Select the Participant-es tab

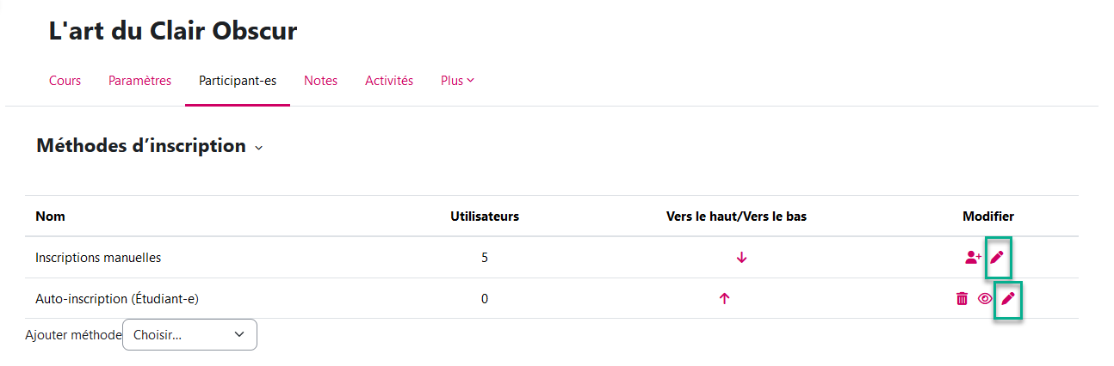point(238,81)
